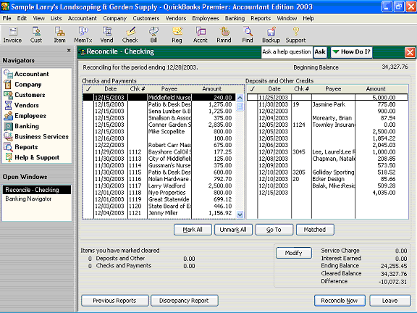Screen dimensions: 417x313
Task: Sort deposits by the Date column header
Action: point(274,89)
